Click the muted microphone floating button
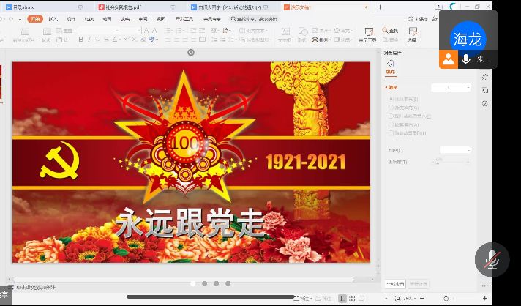Viewport: 521px width, 306px height. 492,259
